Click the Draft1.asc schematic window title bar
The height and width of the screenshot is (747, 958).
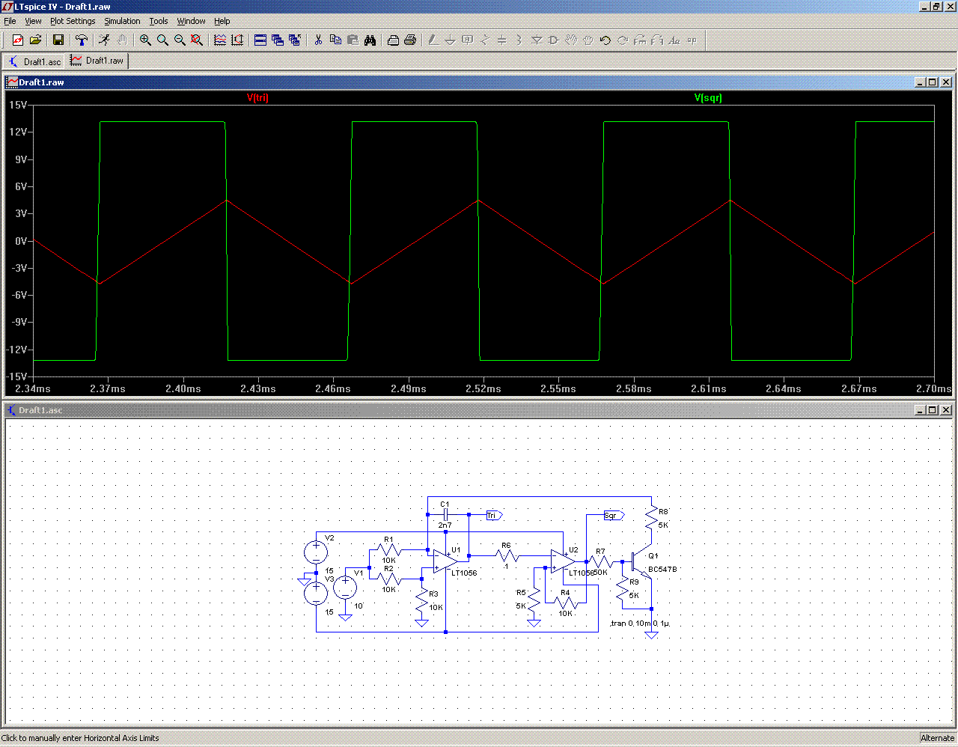(x=449, y=410)
